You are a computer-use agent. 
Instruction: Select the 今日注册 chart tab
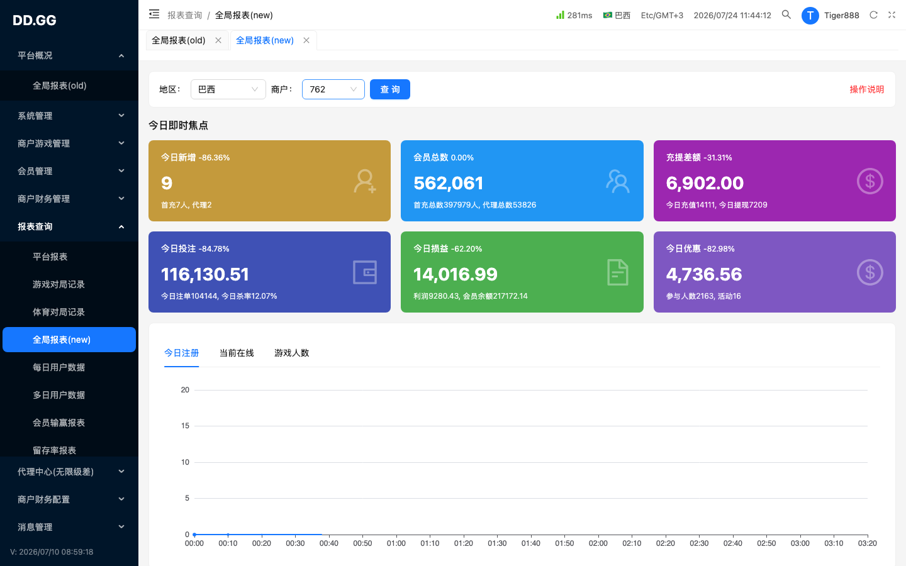(x=181, y=353)
